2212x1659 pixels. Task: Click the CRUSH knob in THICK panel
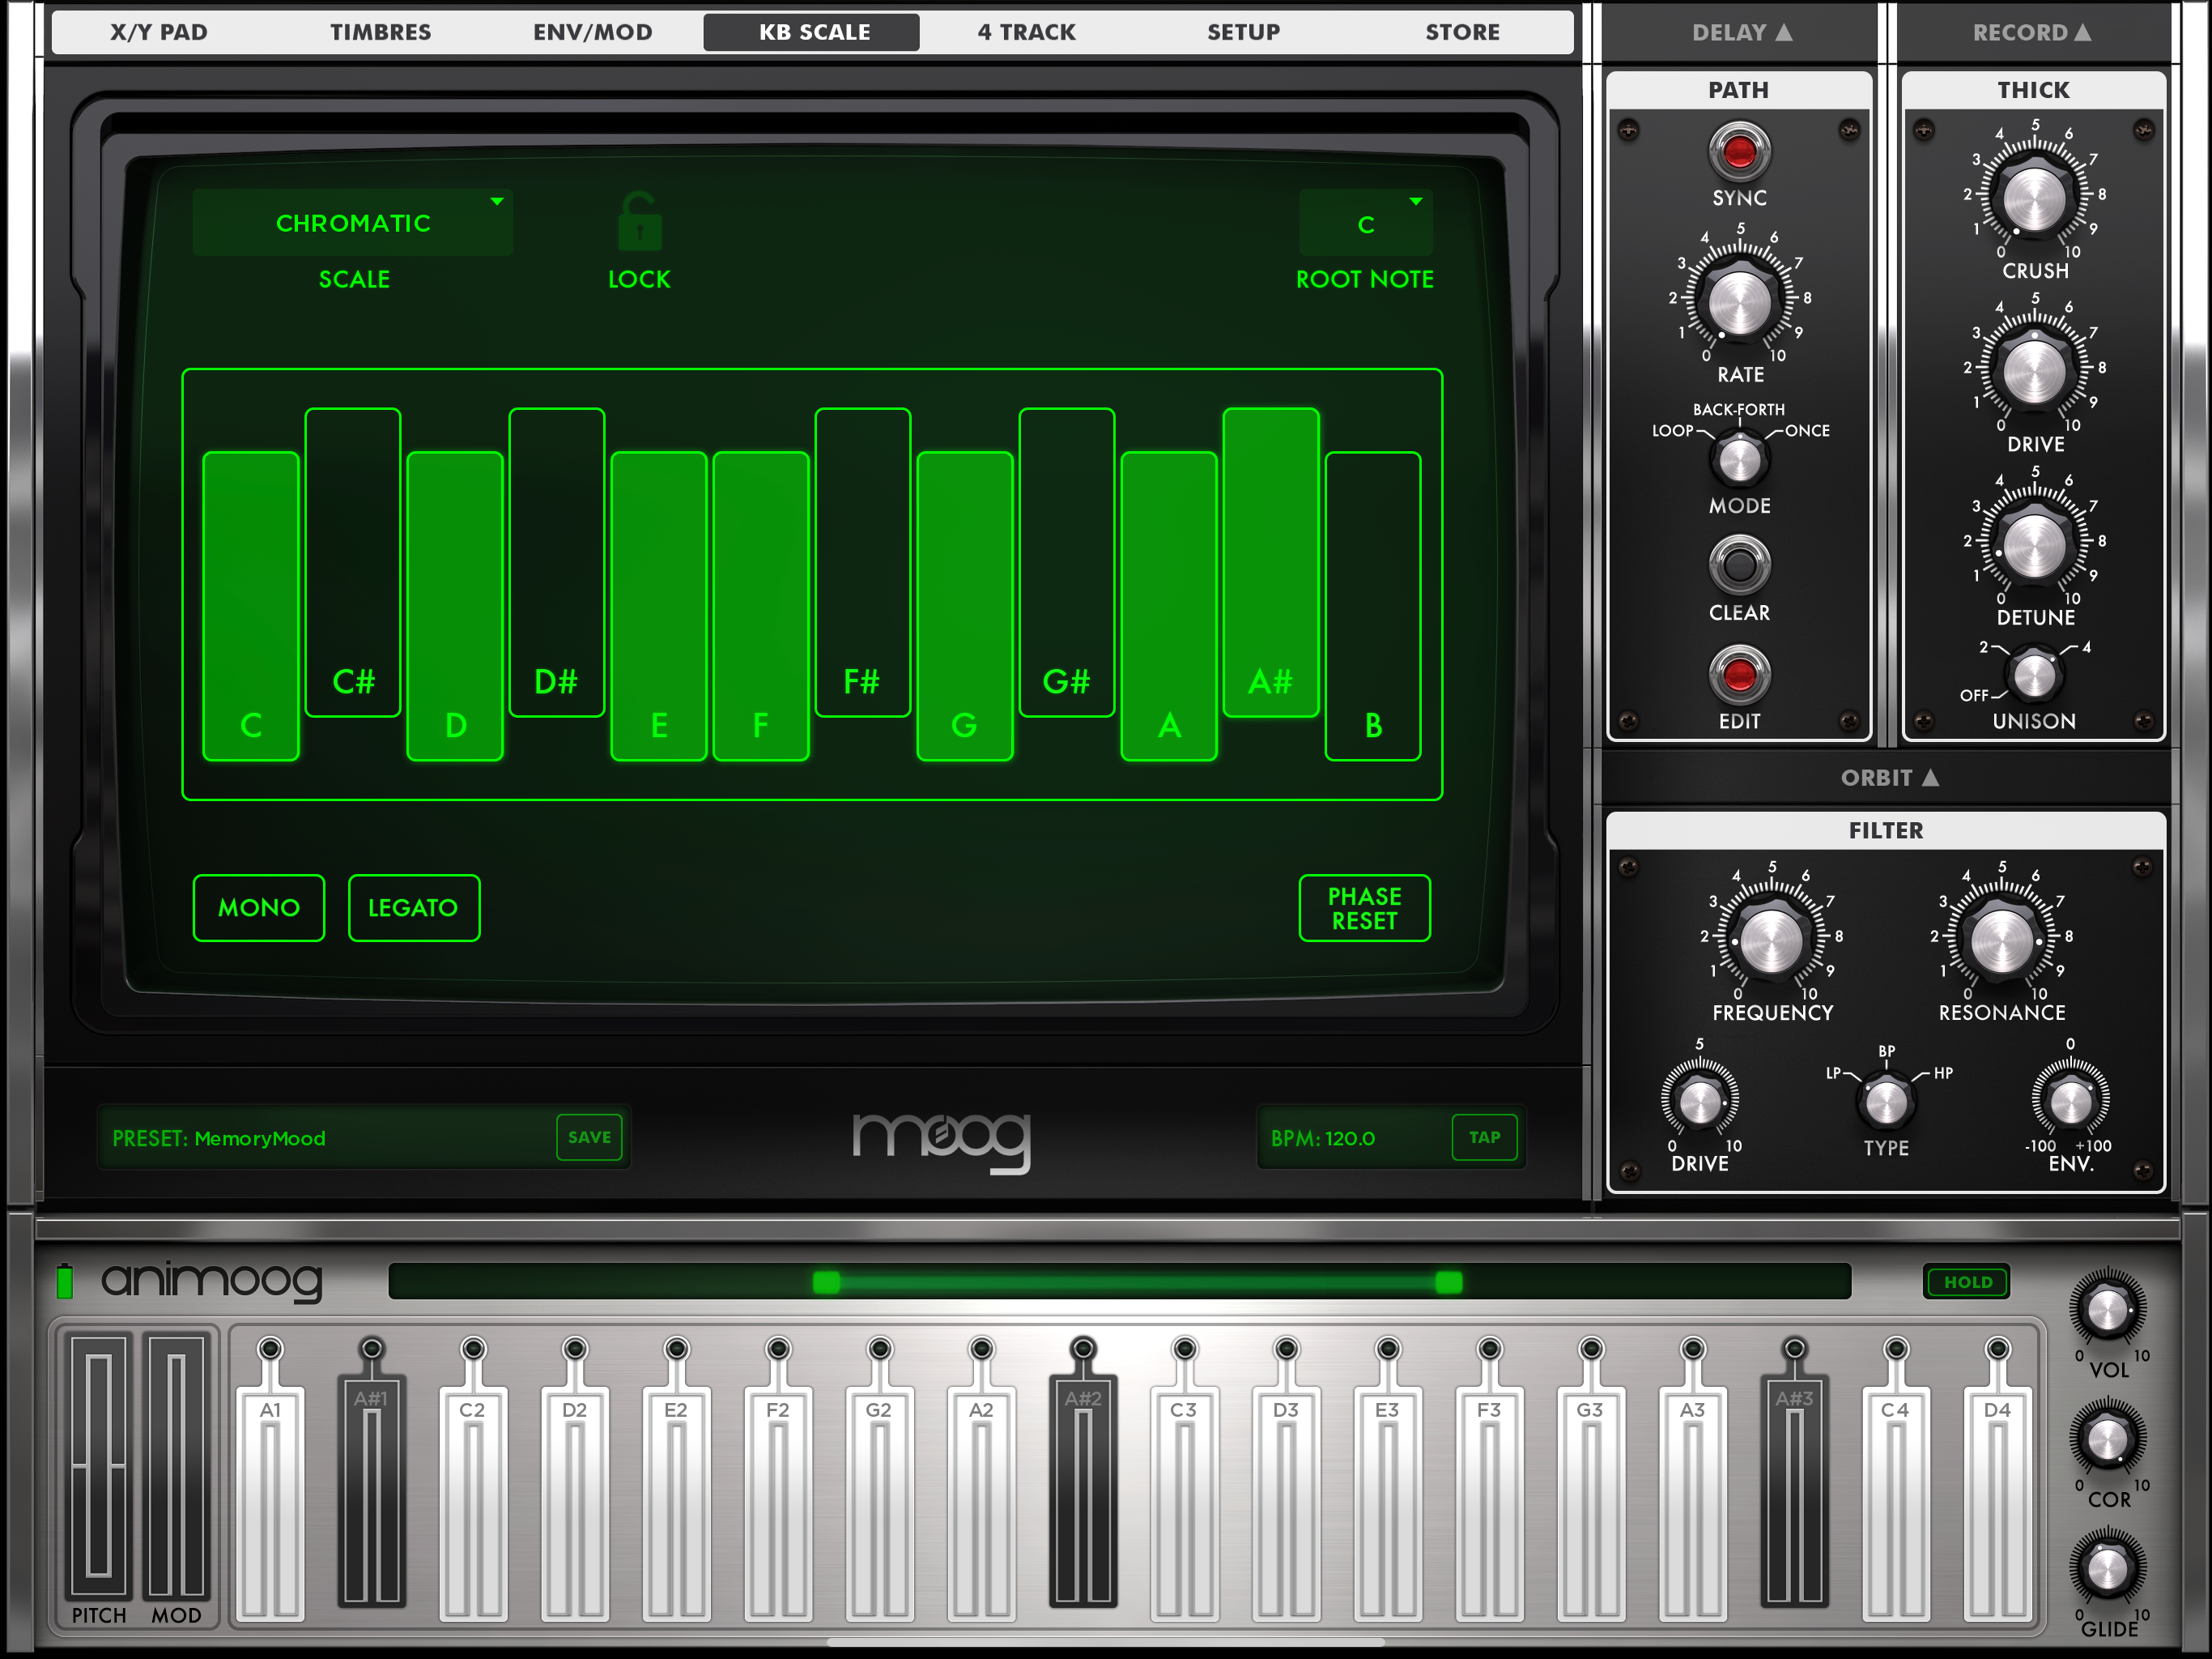click(2034, 198)
